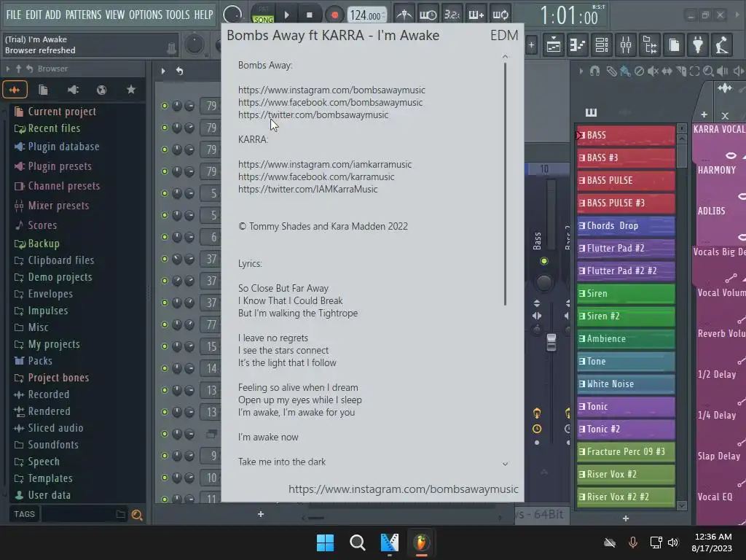Open the PATTERNS menu

coord(83,15)
